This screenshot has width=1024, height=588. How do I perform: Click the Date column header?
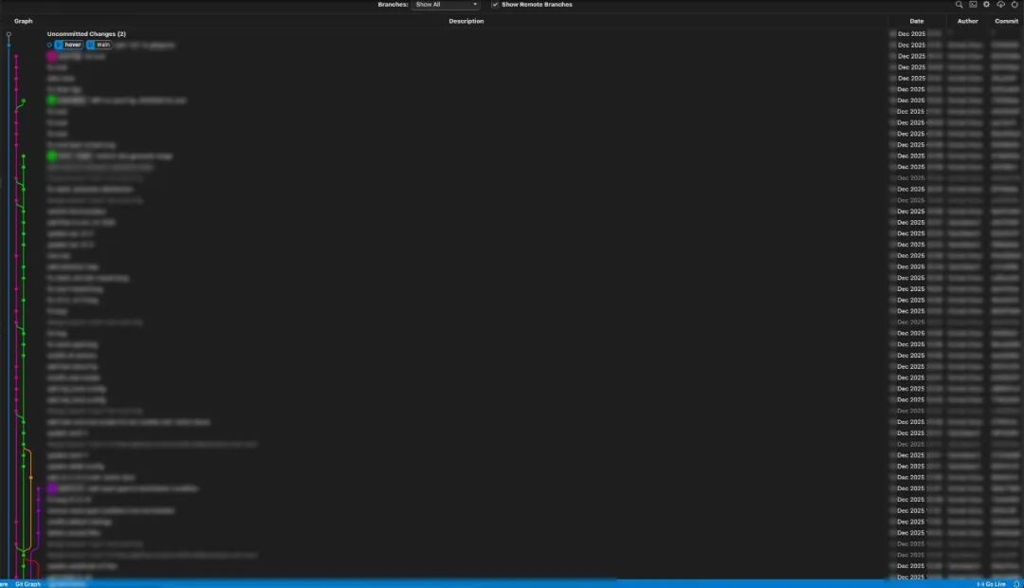click(x=917, y=21)
